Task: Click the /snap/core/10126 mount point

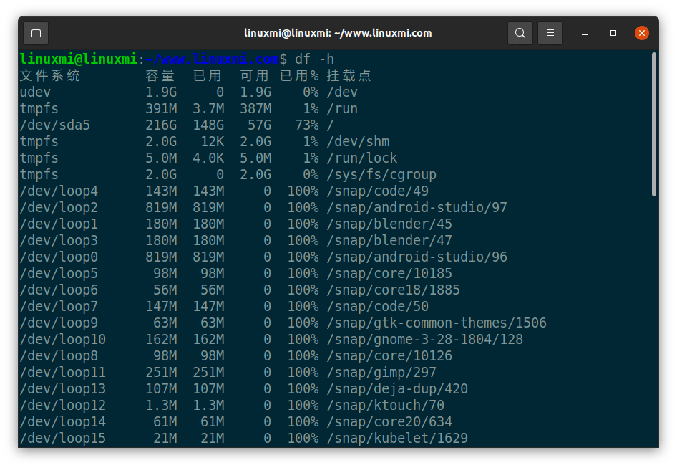Action: tap(389, 356)
